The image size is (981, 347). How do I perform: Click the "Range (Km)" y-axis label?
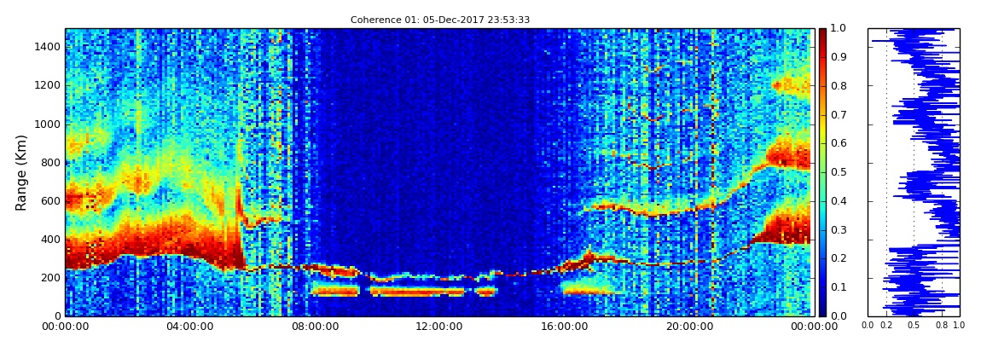[x=21, y=171]
